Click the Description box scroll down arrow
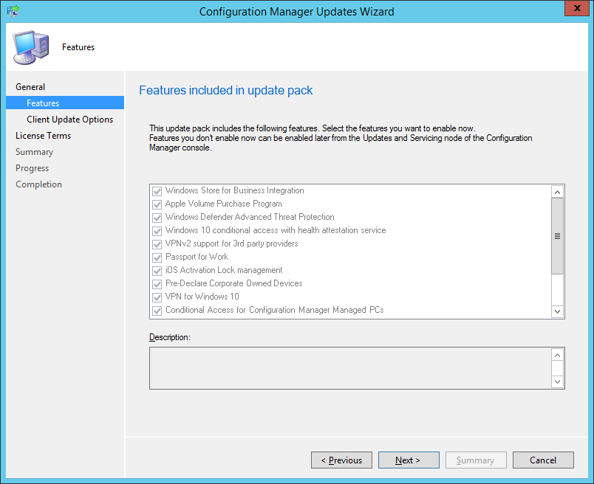 557,381
